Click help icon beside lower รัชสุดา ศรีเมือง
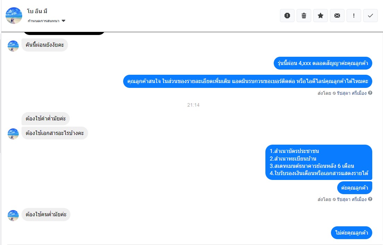 370,199
